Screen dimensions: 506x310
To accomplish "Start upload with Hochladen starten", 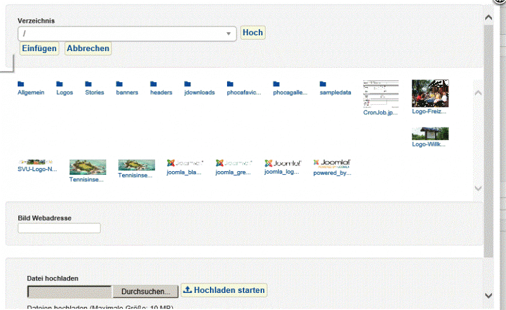I will coord(225,290).
